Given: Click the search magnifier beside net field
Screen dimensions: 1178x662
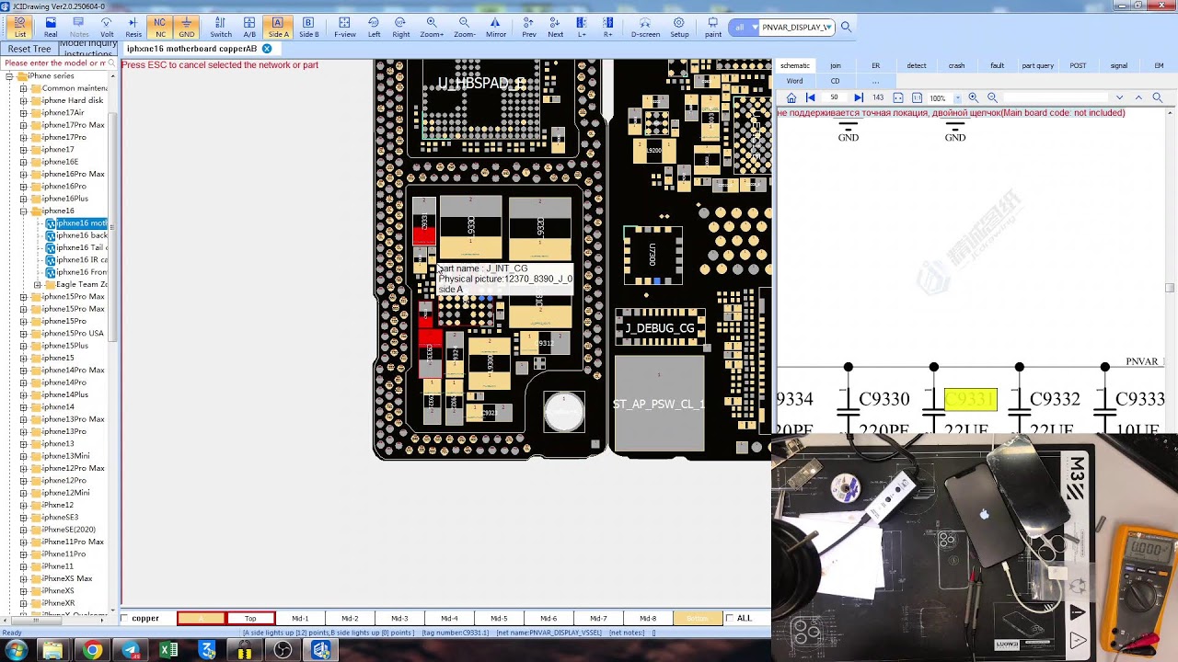Looking at the screenshot, I should click(846, 27).
